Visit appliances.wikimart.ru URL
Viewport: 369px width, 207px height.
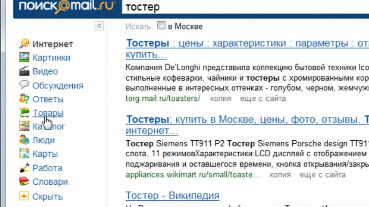click(193, 175)
